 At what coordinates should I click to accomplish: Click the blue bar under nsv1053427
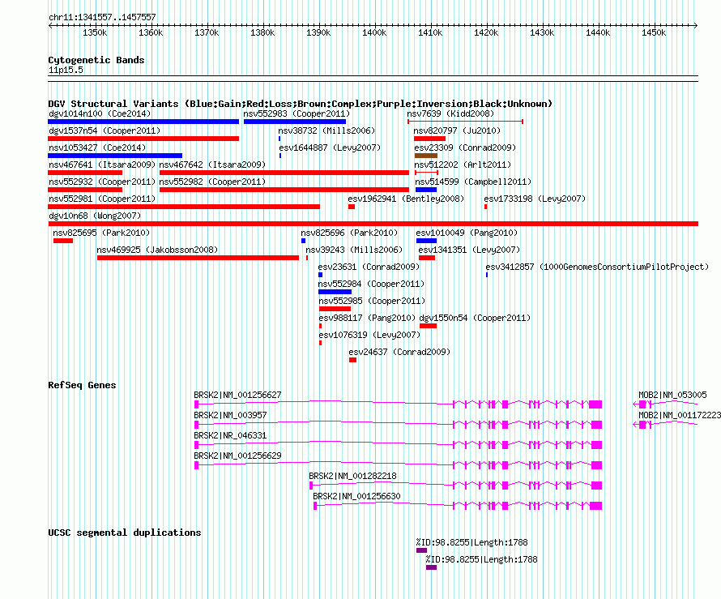115,156
